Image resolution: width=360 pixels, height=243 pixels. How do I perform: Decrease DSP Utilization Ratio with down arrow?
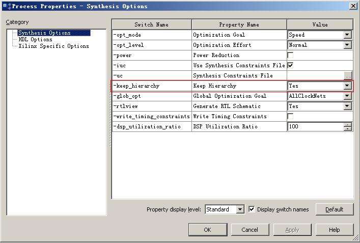348,128
